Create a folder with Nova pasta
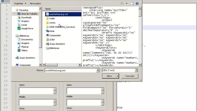The height and width of the screenshot is (111, 197). [35, 3]
